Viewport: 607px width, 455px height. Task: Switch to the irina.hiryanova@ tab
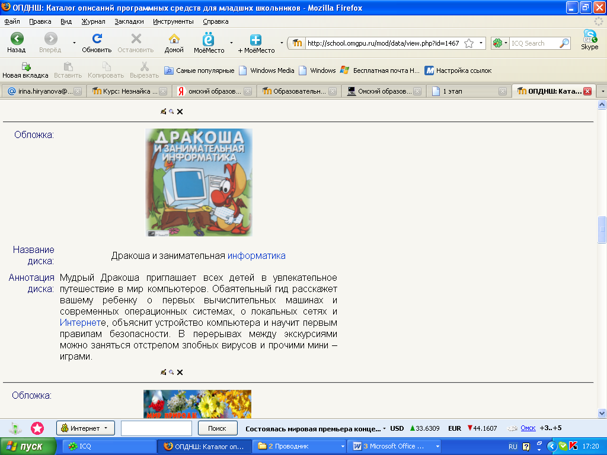[x=44, y=91]
